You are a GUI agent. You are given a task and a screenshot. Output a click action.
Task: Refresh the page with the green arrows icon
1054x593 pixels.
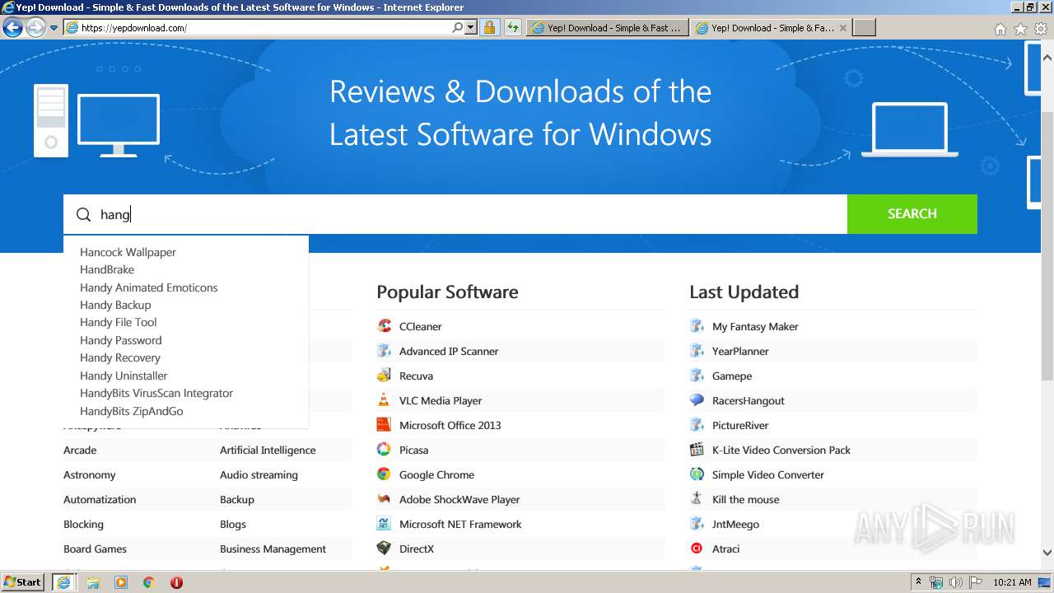[513, 27]
